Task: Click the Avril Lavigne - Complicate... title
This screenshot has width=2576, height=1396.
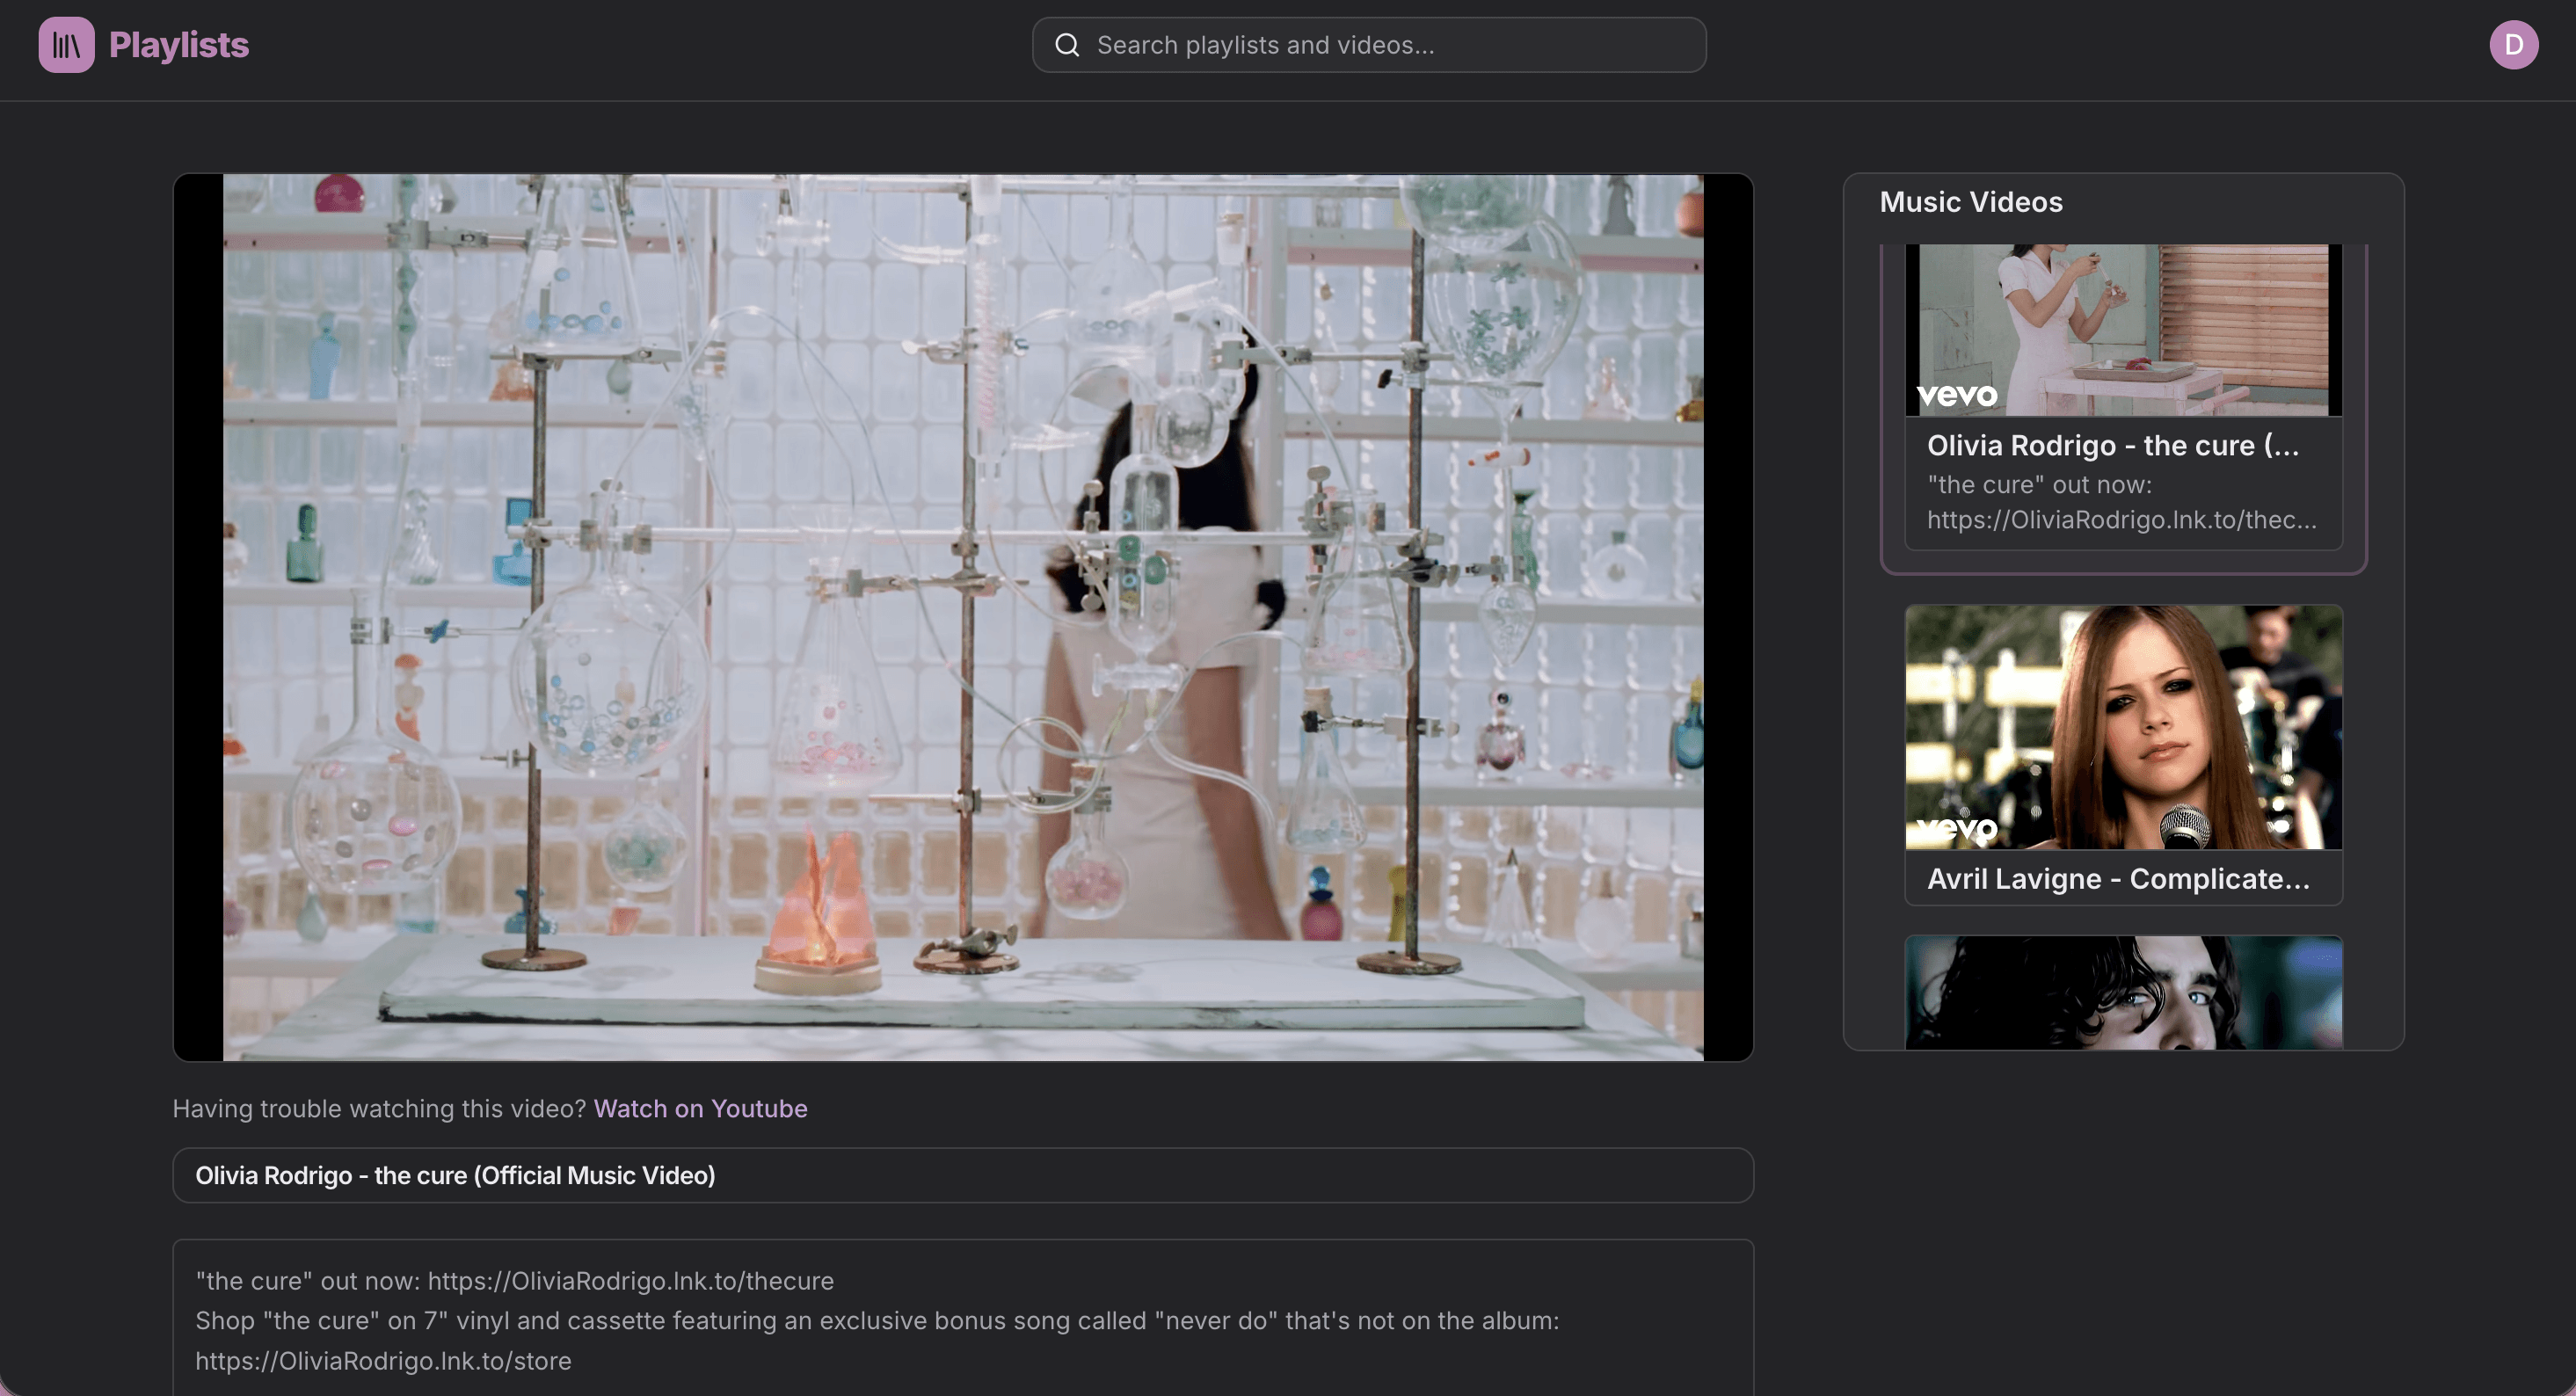Action: [x=2118, y=878]
